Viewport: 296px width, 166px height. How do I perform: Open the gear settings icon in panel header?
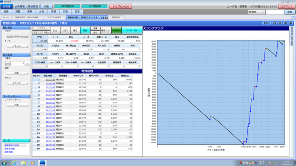click(x=291, y=23)
